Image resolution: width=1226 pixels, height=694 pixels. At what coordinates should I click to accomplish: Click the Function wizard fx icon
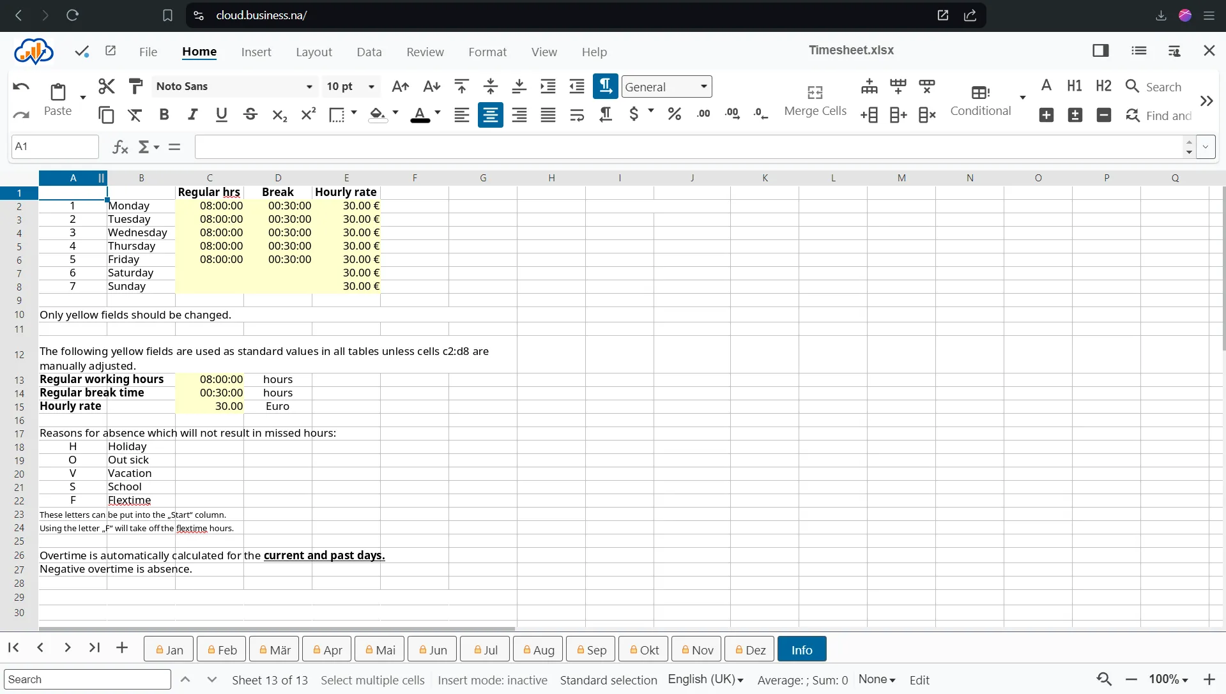click(120, 147)
